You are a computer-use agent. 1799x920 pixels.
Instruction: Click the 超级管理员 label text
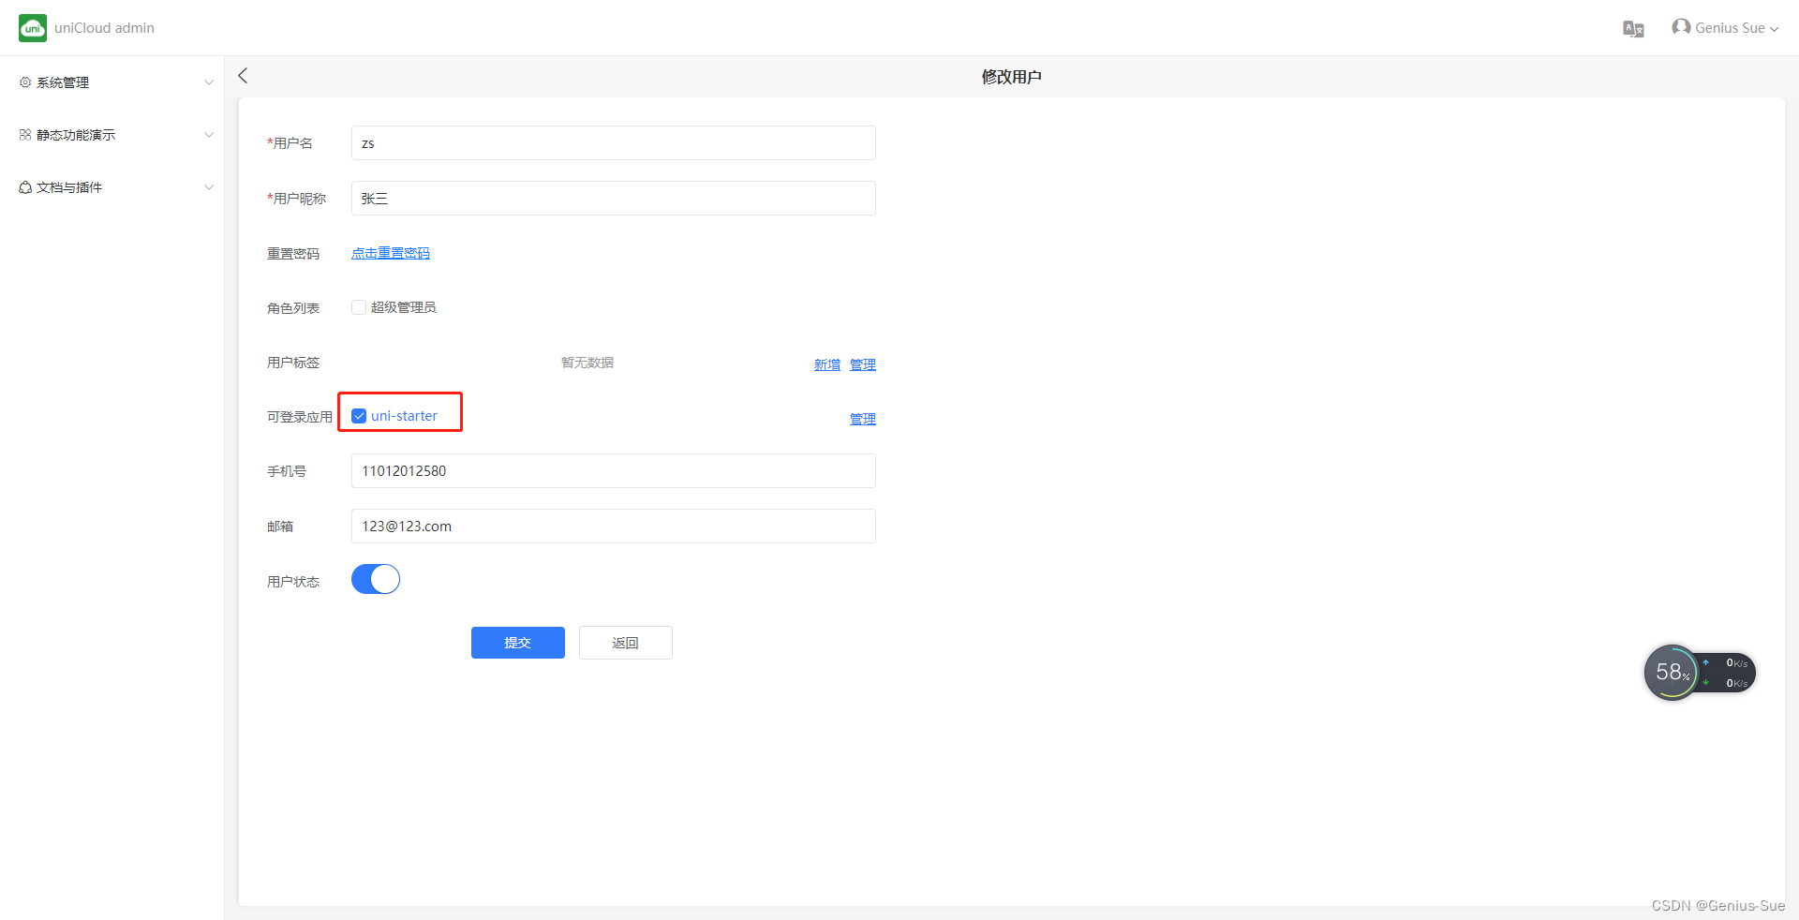(x=404, y=307)
